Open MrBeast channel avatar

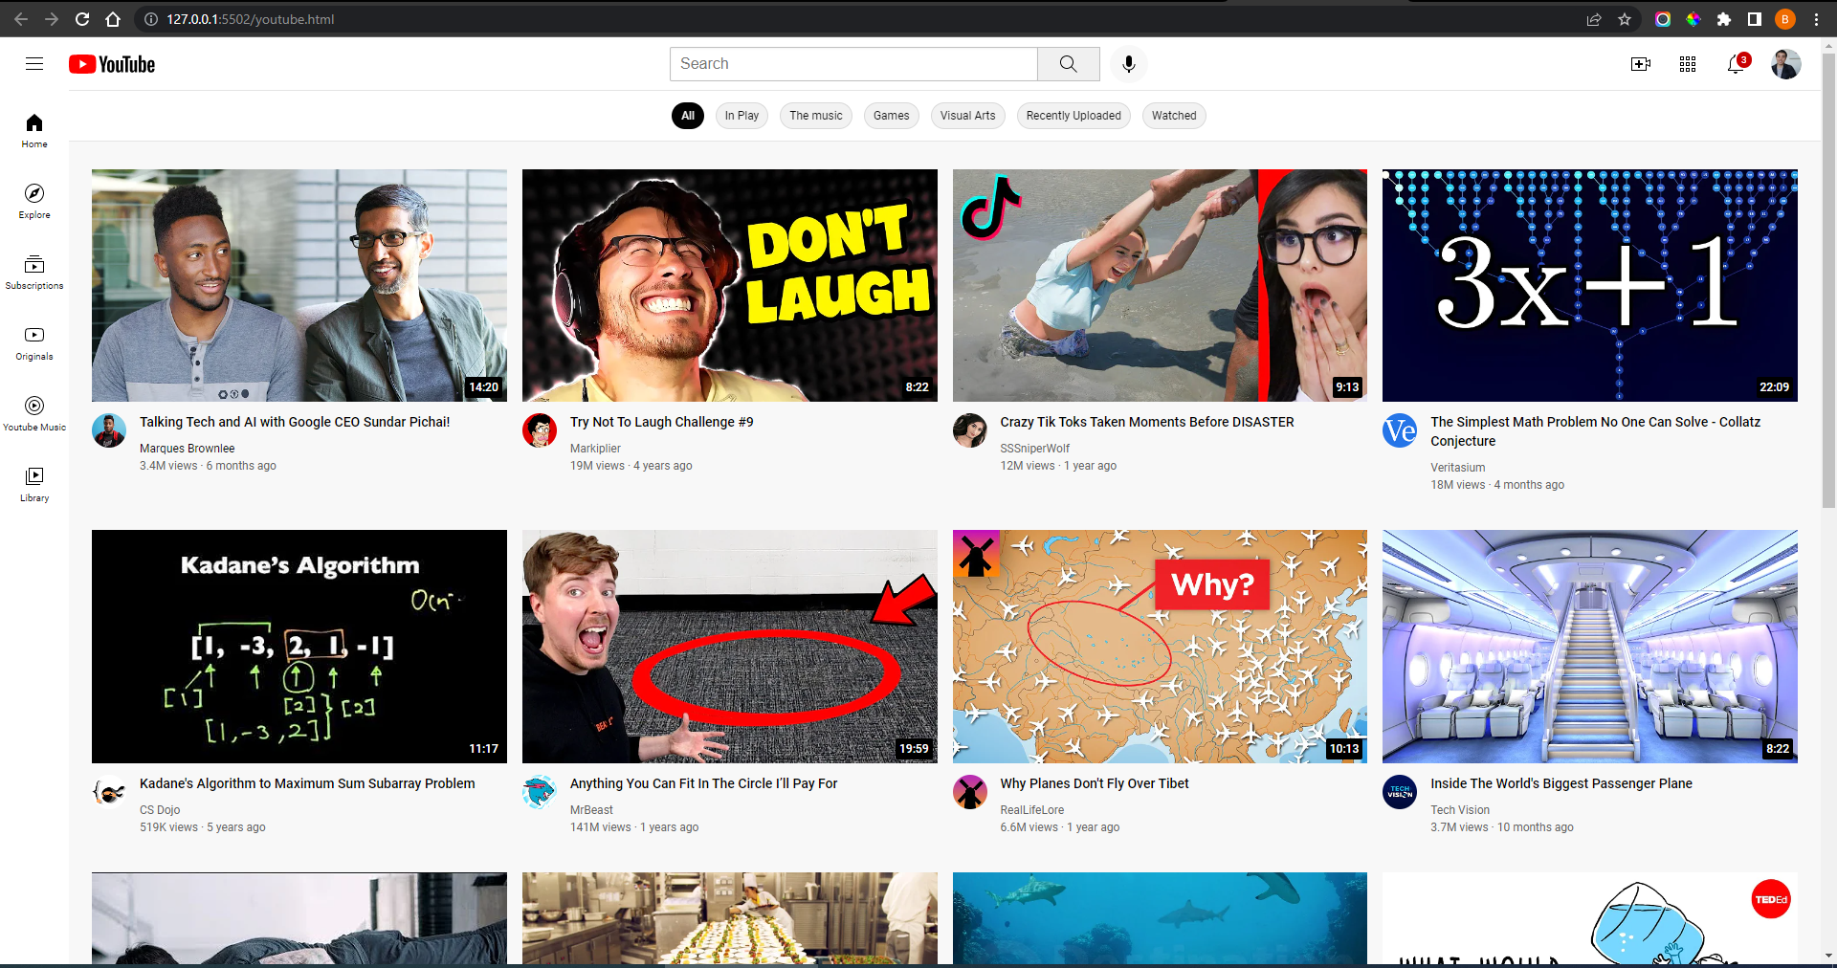coord(540,792)
